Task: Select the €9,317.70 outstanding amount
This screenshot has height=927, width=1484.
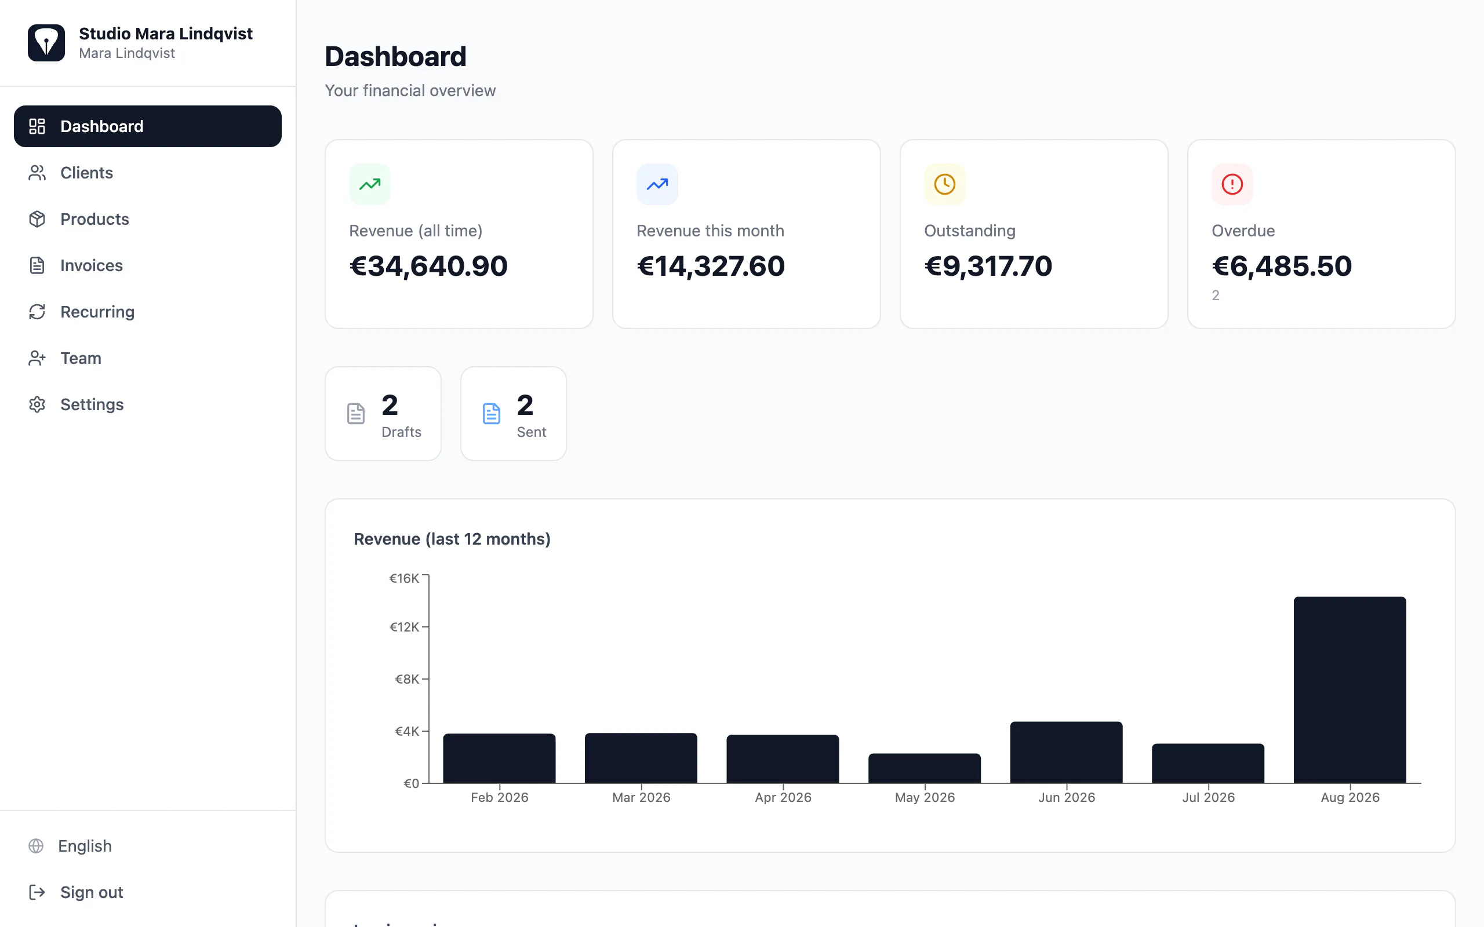Action: click(x=988, y=266)
